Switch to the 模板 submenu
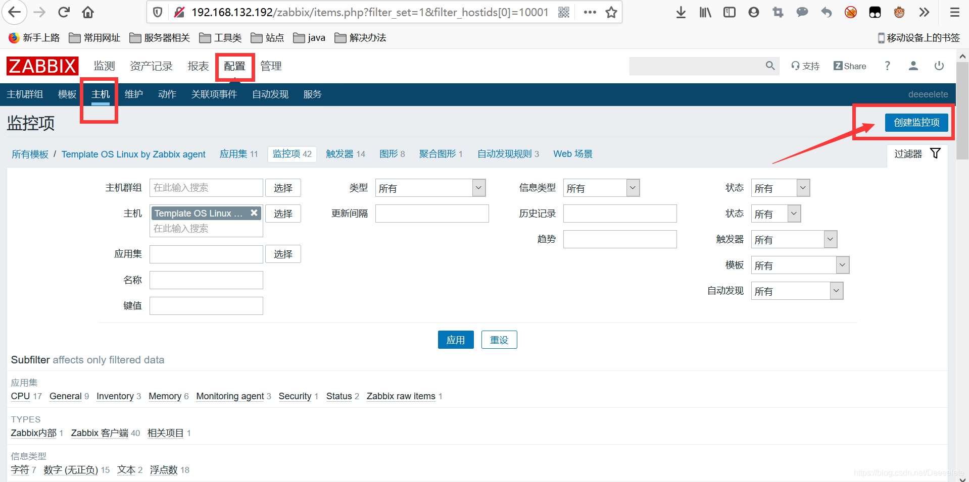Viewport: 969px width, 482px height. pos(67,94)
